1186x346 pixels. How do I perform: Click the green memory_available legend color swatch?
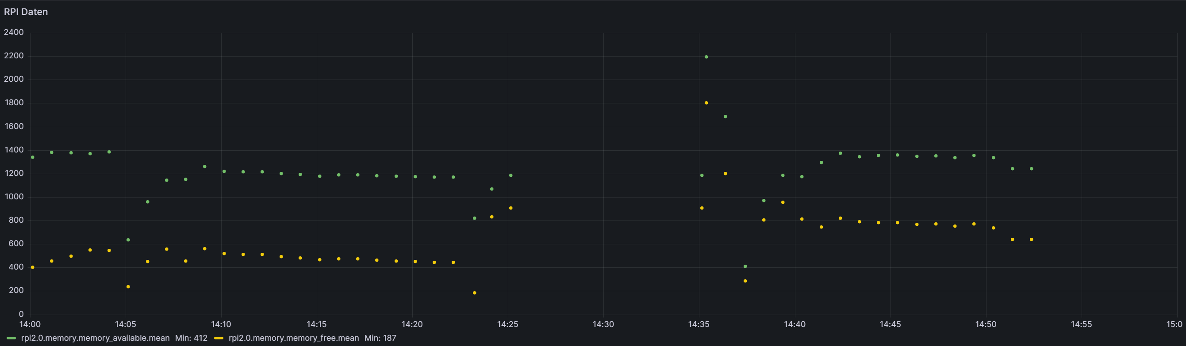tap(12, 338)
